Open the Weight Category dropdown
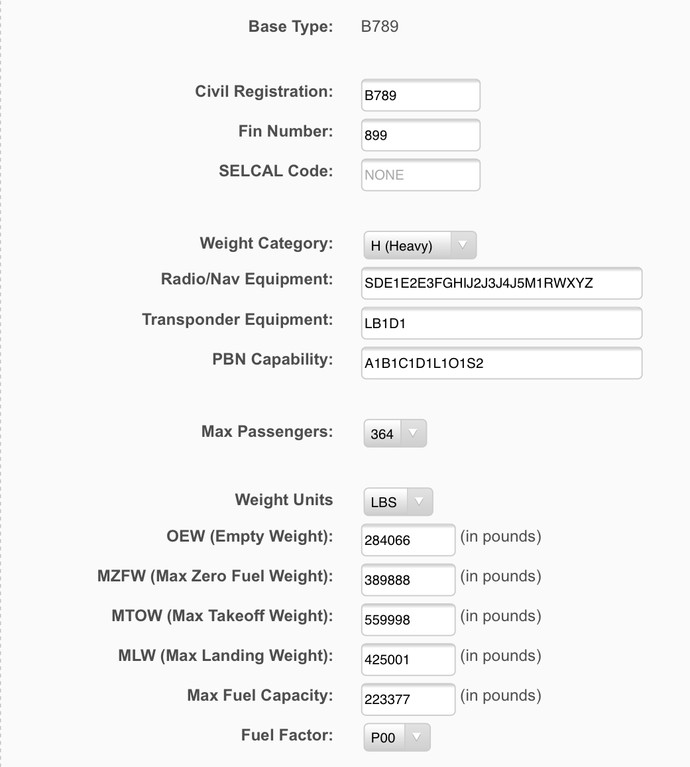 tap(420, 245)
